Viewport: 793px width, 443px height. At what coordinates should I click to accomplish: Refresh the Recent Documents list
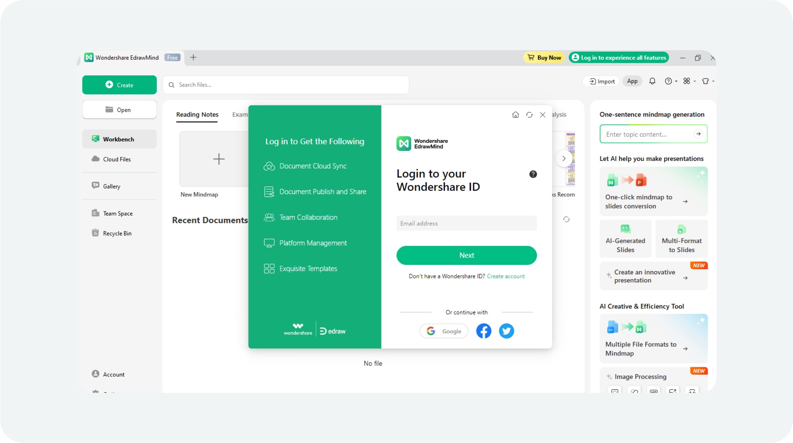pyautogui.click(x=566, y=219)
